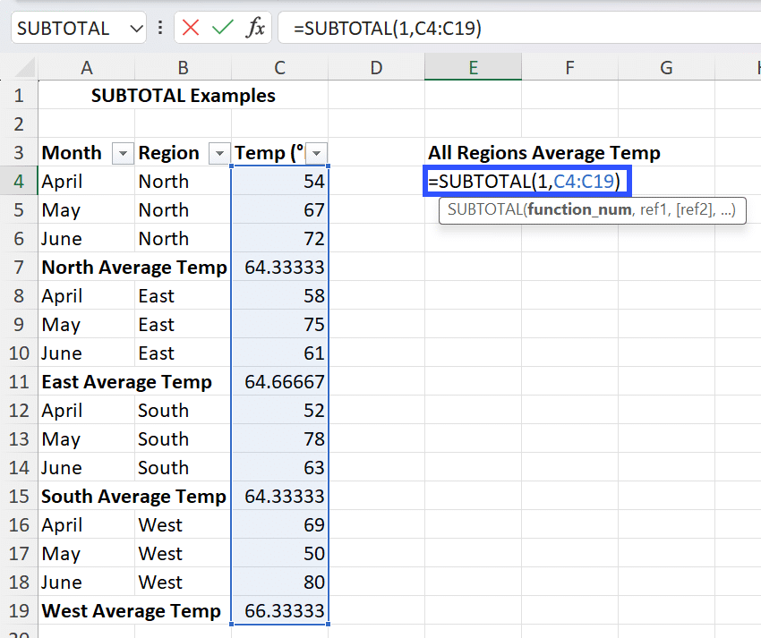Select the value 64.66667 cell
This screenshot has width=761, height=638.
point(279,381)
